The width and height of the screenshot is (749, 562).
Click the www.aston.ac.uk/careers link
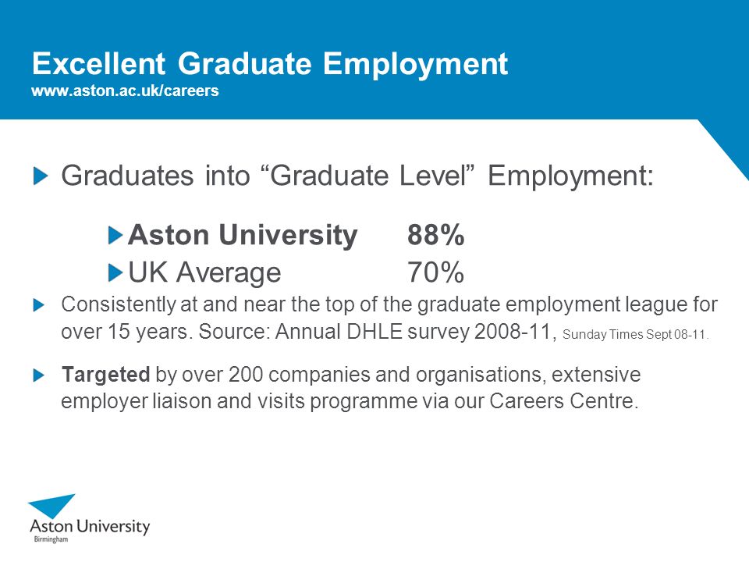(125, 91)
